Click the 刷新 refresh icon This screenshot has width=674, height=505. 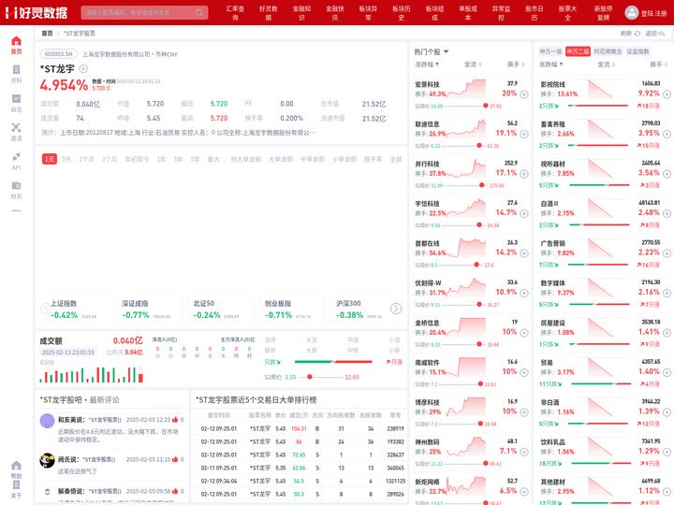pyautogui.click(x=637, y=33)
